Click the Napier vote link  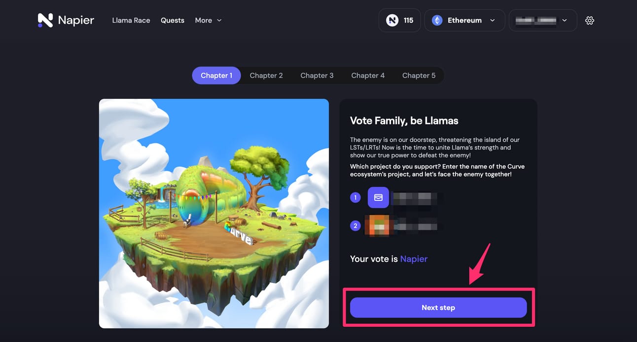pyautogui.click(x=414, y=259)
